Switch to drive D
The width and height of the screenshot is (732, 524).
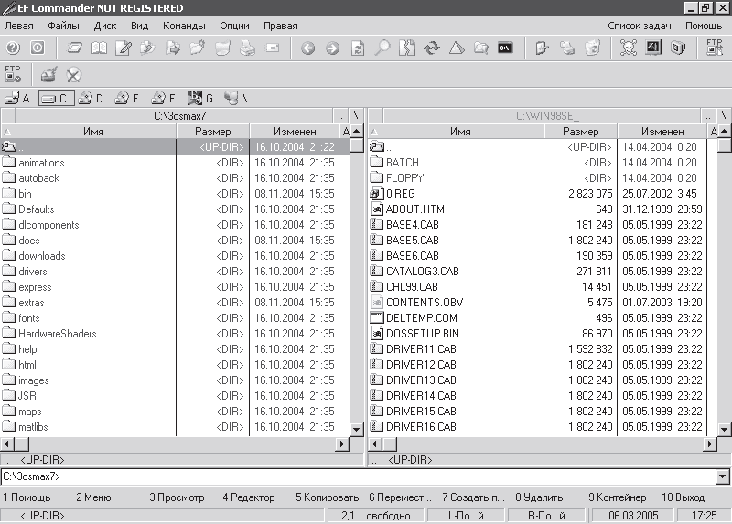pyautogui.click(x=91, y=98)
